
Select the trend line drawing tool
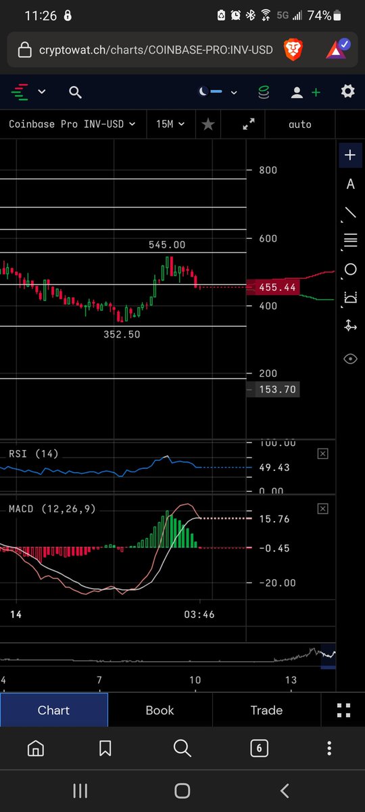click(x=350, y=213)
